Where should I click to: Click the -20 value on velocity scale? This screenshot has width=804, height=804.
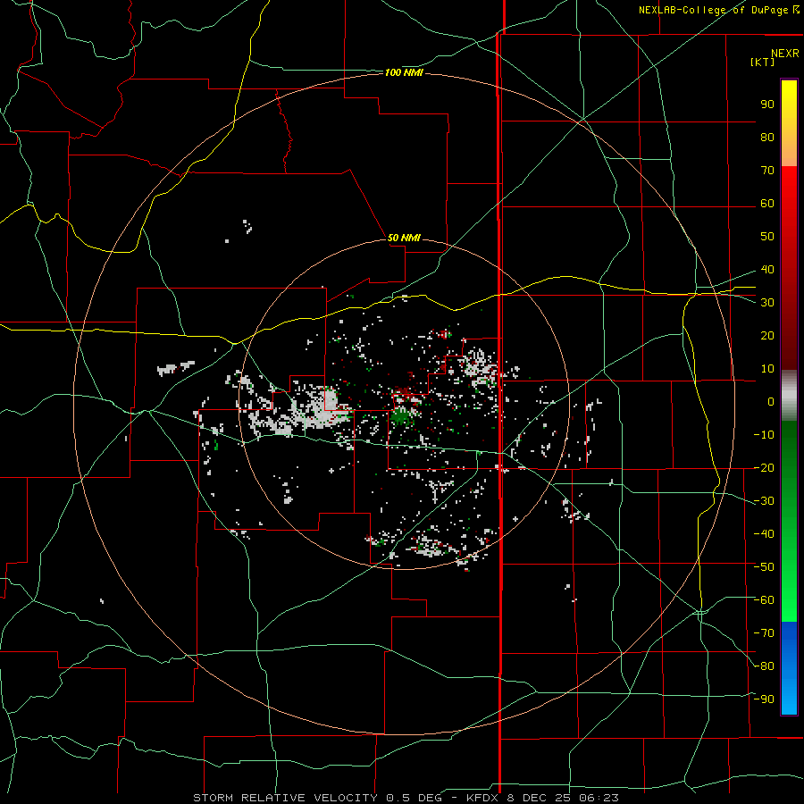(764, 468)
